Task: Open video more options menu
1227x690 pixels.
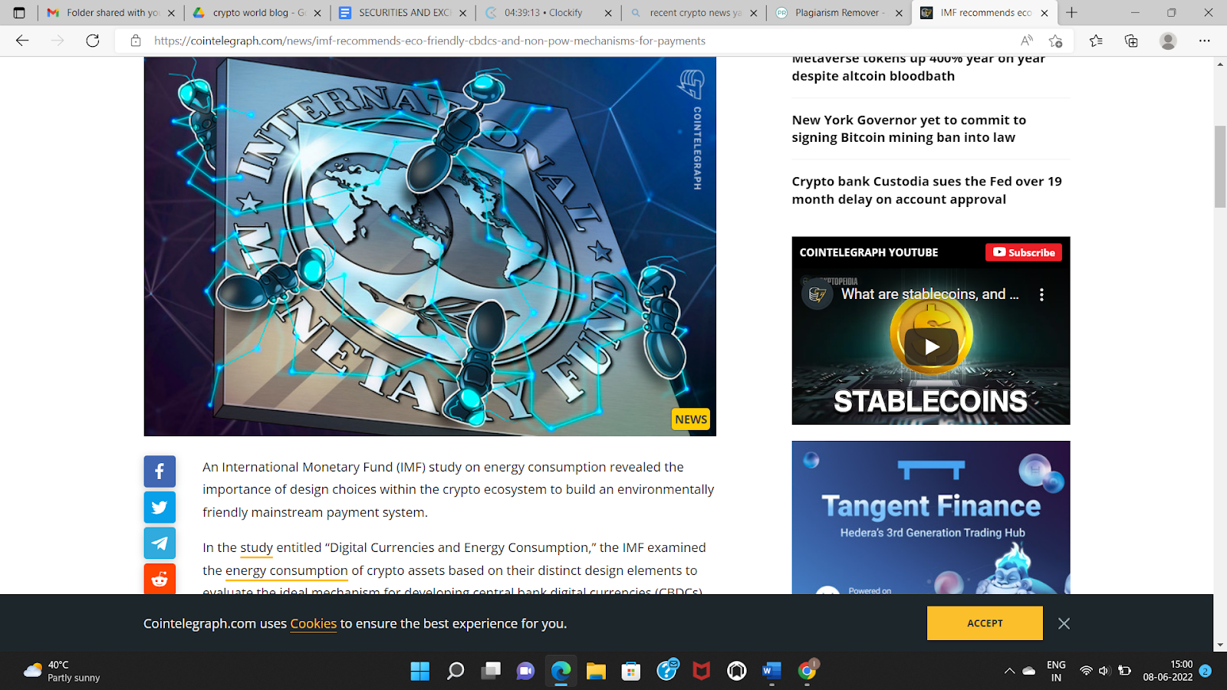Action: [x=1041, y=294]
